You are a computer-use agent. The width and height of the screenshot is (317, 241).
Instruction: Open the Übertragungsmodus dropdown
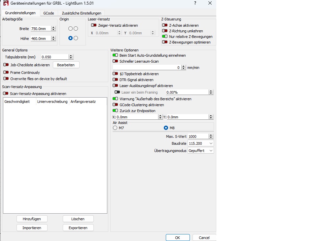click(x=200, y=151)
